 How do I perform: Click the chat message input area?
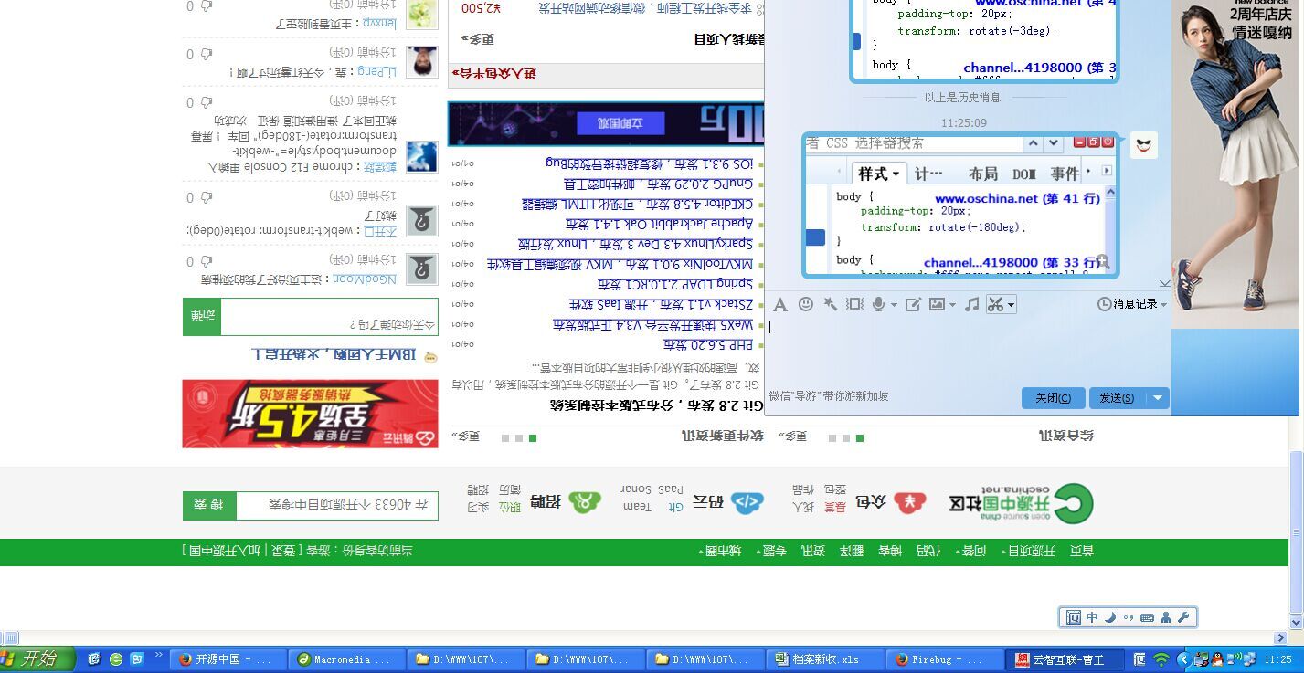point(967,351)
